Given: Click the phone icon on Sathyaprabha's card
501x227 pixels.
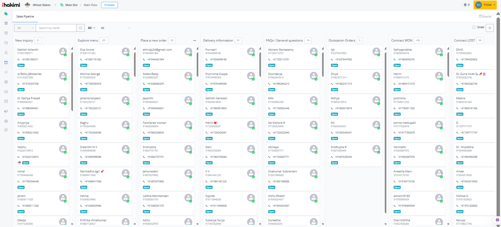Looking at the screenshot, I should tap(395, 60).
